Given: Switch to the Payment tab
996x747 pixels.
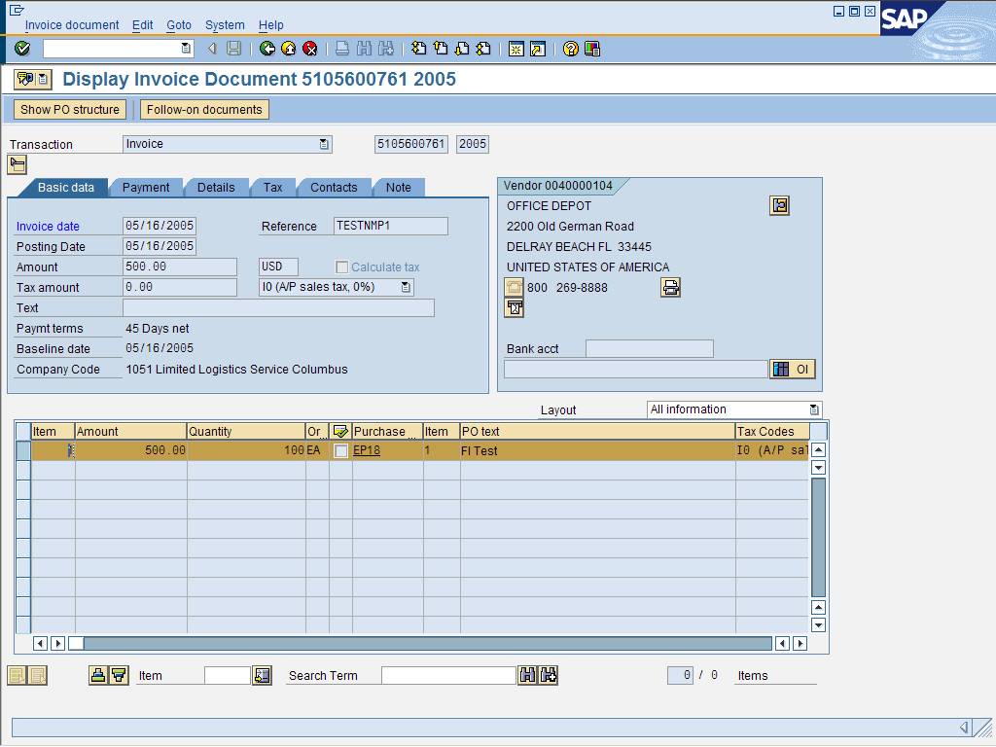Looking at the screenshot, I should tap(146, 188).
